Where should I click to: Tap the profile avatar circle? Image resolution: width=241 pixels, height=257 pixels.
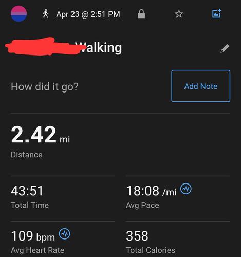click(x=18, y=14)
